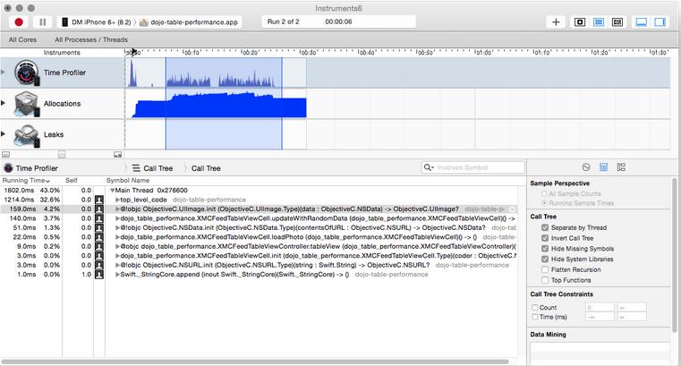681x366 pixels.
Task: Select All Sample Counts radio option
Action: [544, 193]
